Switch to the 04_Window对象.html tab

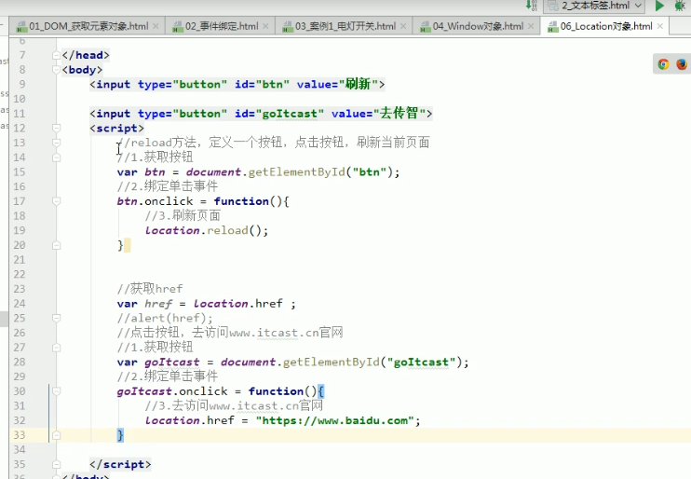point(478,26)
